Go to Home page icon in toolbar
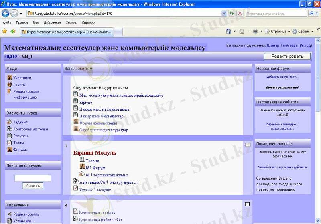This screenshot has height=224, width=321. click(x=228, y=31)
